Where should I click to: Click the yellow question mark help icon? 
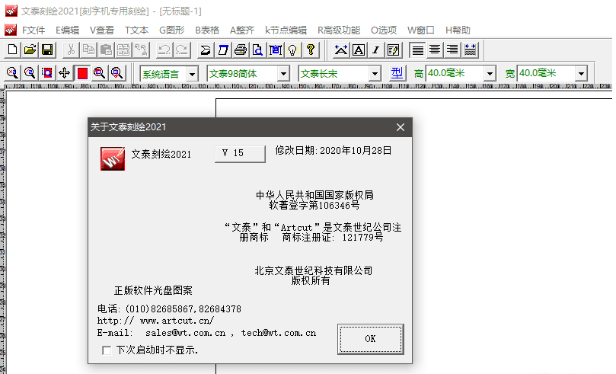click(x=311, y=50)
